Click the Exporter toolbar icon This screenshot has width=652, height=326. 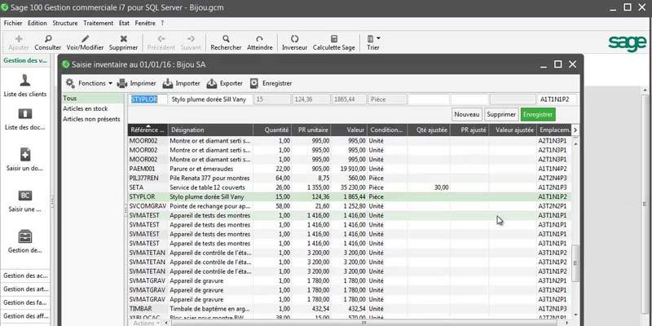click(212, 83)
